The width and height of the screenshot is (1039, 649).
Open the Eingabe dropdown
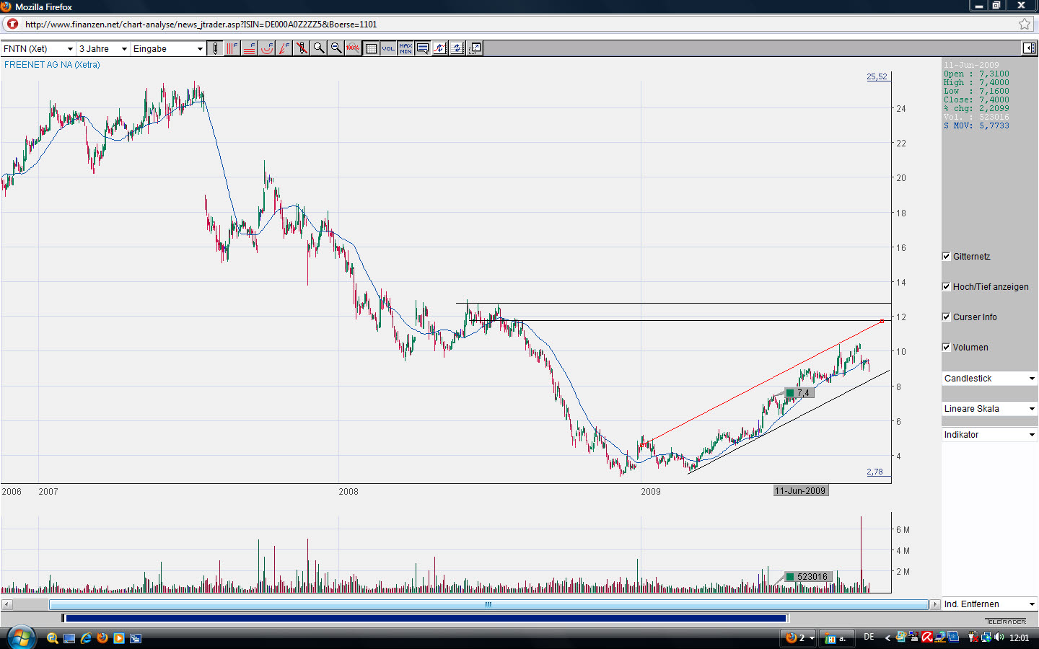168,48
